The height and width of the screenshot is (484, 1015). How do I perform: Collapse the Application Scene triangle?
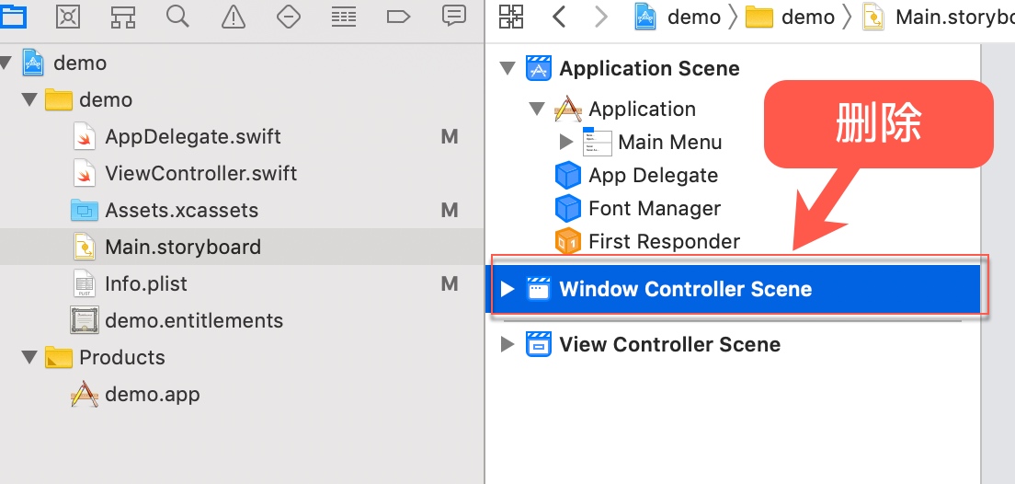pyautogui.click(x=508, y=68)
